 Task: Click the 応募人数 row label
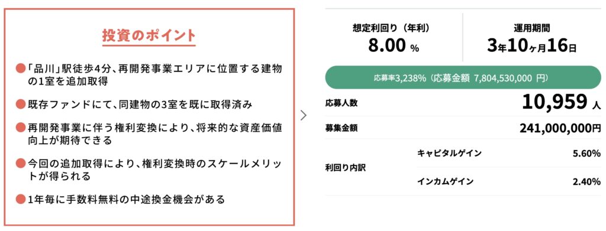341,103
